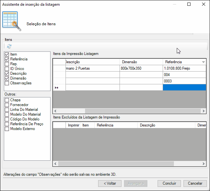210x191 pixels.
Task: Uncheck the Descrição checkbox
Action: tap(7, 73)
